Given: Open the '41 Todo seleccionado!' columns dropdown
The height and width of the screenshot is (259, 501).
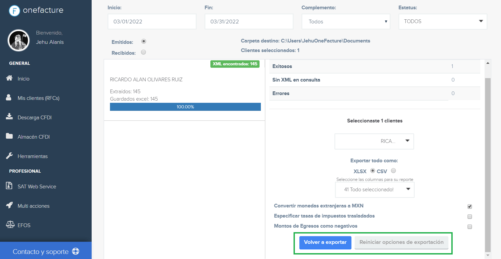Looking at the screenshot, I should (374, 190).
